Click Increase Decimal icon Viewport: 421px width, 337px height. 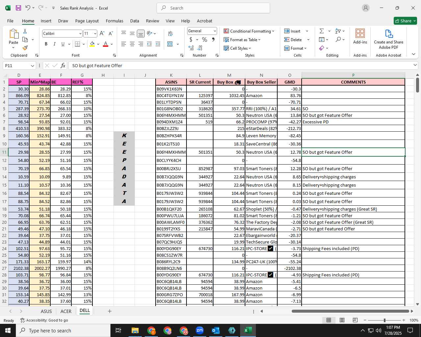coord(191,48)
